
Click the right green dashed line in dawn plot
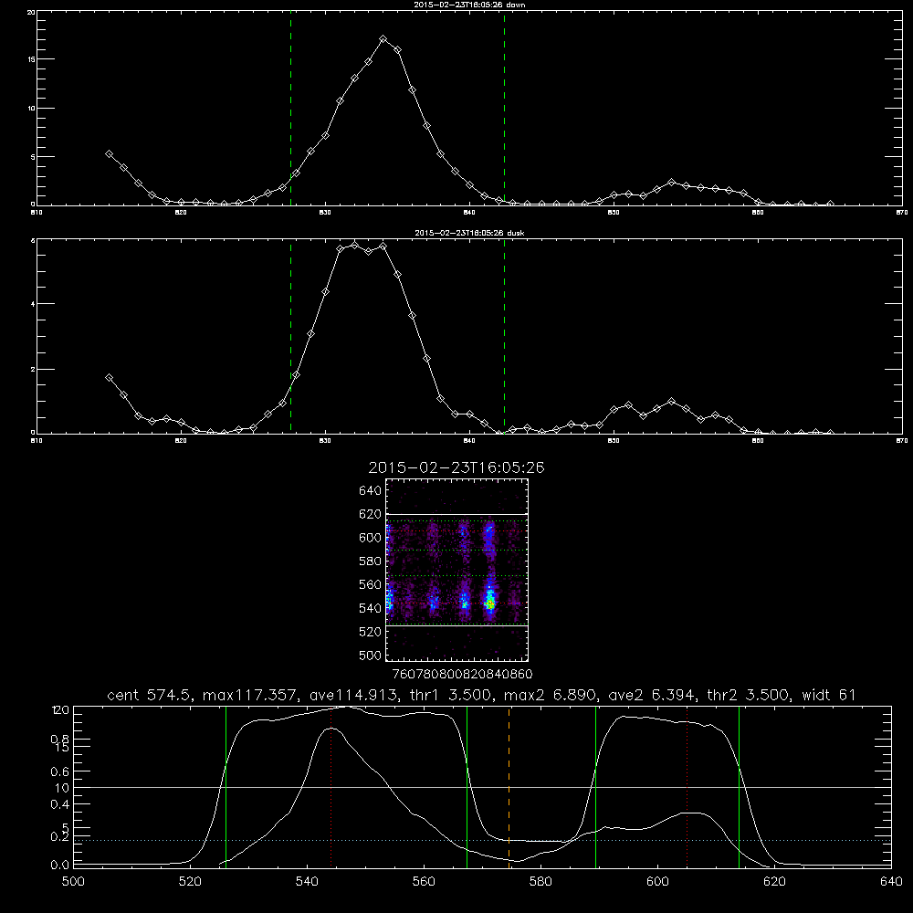point(504,109)
